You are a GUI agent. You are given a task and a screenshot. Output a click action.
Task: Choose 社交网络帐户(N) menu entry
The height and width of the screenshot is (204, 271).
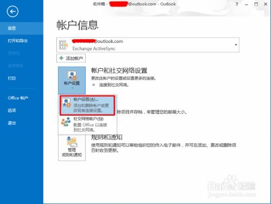pyautogui.click(x=87, y=124)
